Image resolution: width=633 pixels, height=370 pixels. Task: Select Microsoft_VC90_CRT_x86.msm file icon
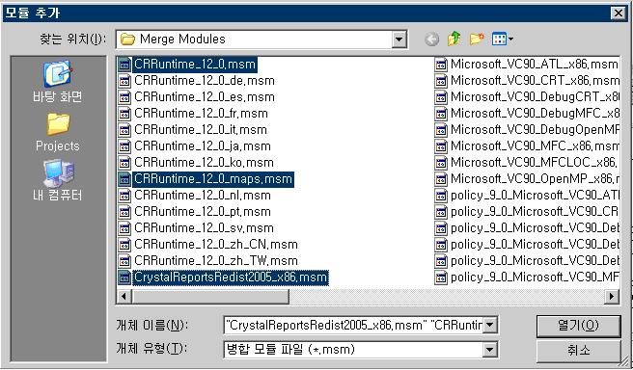click(x=441, y=81)
